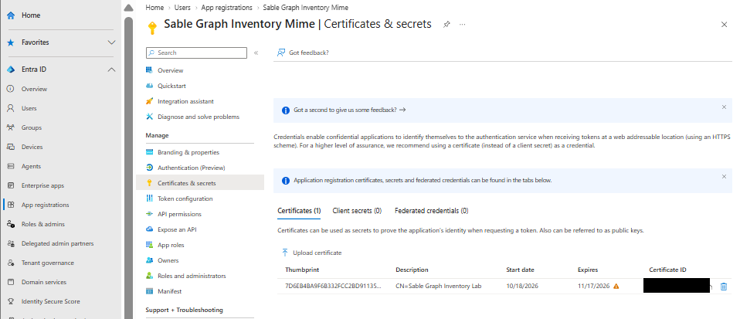Click thumbprint 7D6EB4BA9F6B332FCC2BD91135...
The width and height of the screenshot is (740, 319).
333,286
